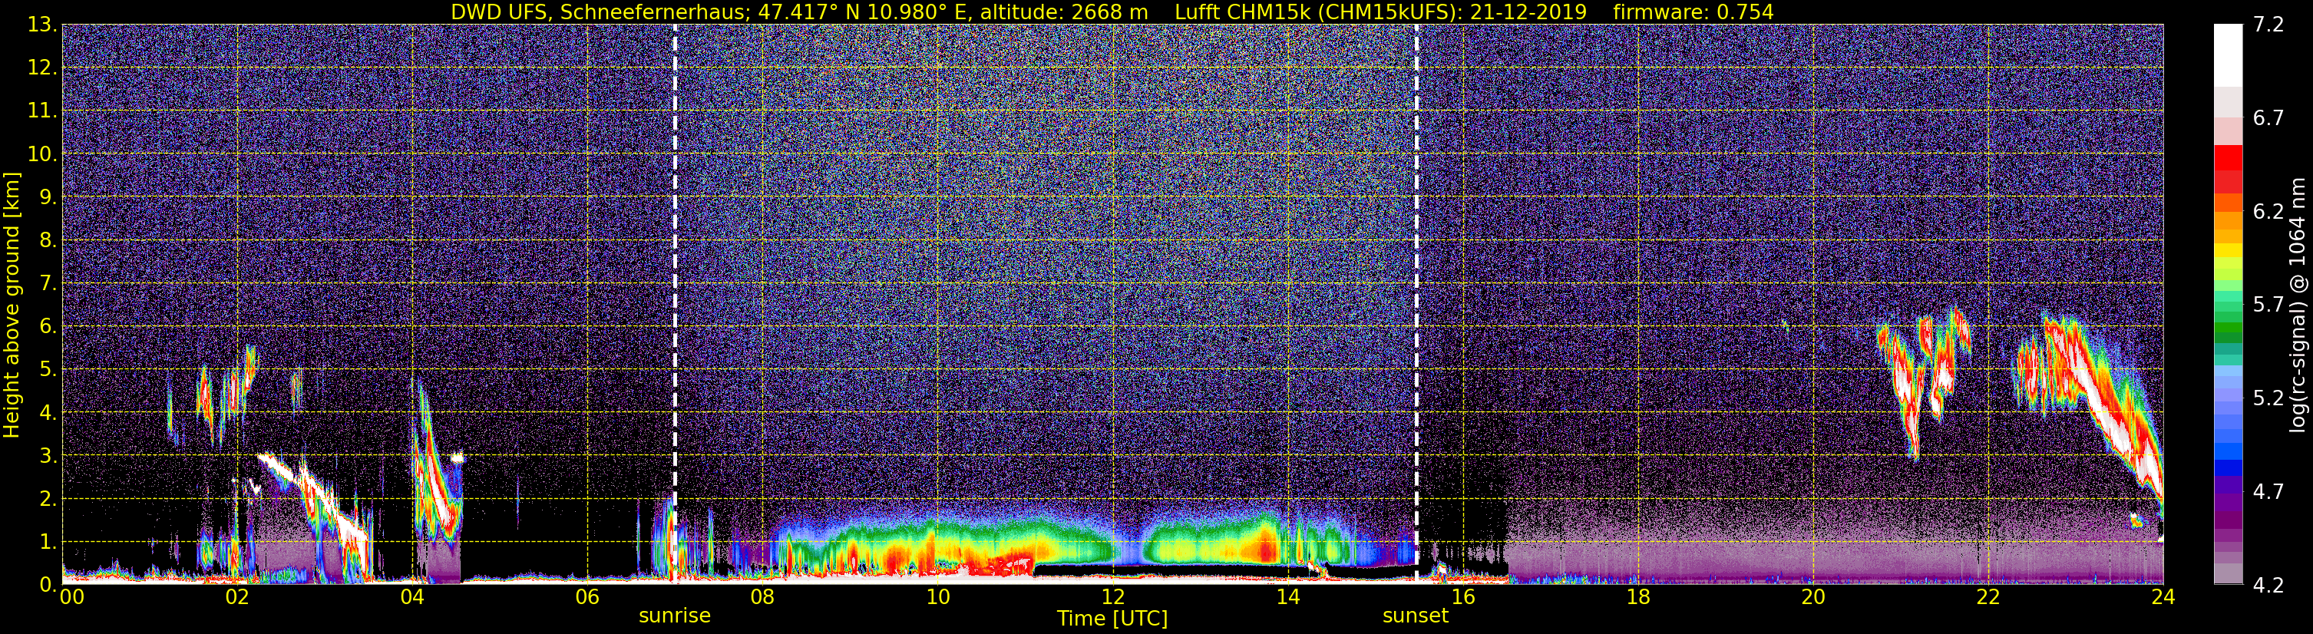The width and height of the screenshot is (2313, 634).
Task: Click the firmware: 0.754 text
Action: (1693, 12)
